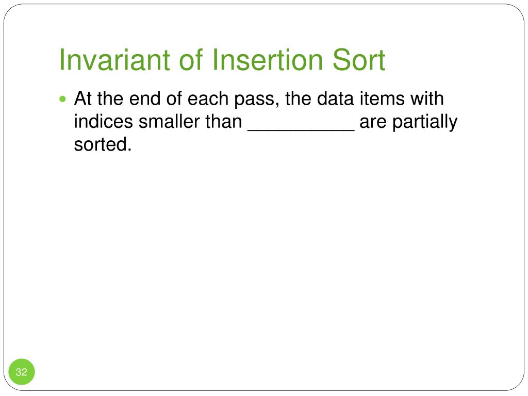
Task: Click the phrase are partially
Action: (x=408, y=122)
